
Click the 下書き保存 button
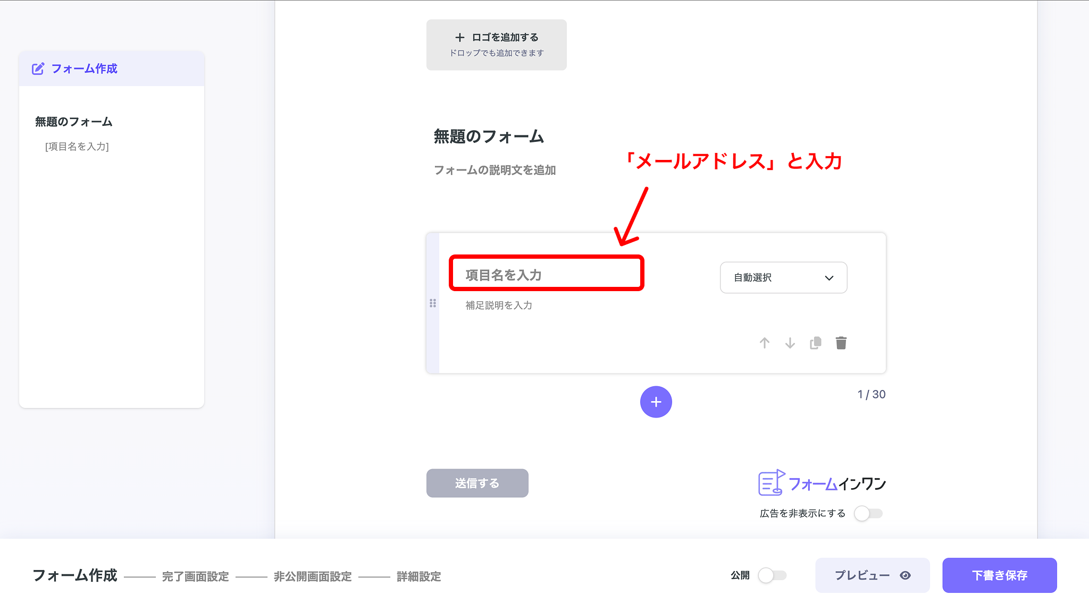(x=999, y=575)
